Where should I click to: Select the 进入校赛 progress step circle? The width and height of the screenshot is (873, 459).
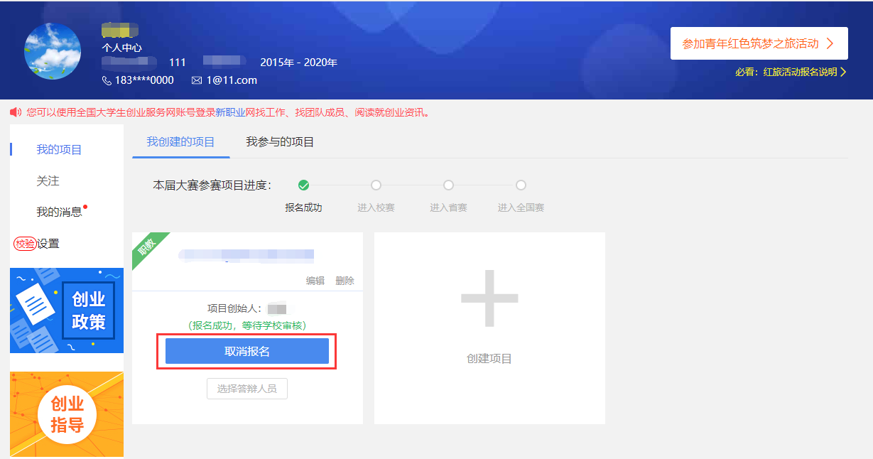tap(376, 185)
